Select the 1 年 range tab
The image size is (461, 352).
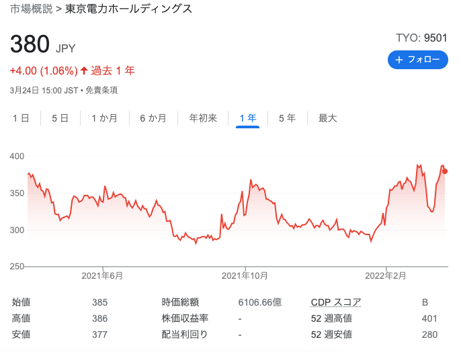tap(248, 118)
